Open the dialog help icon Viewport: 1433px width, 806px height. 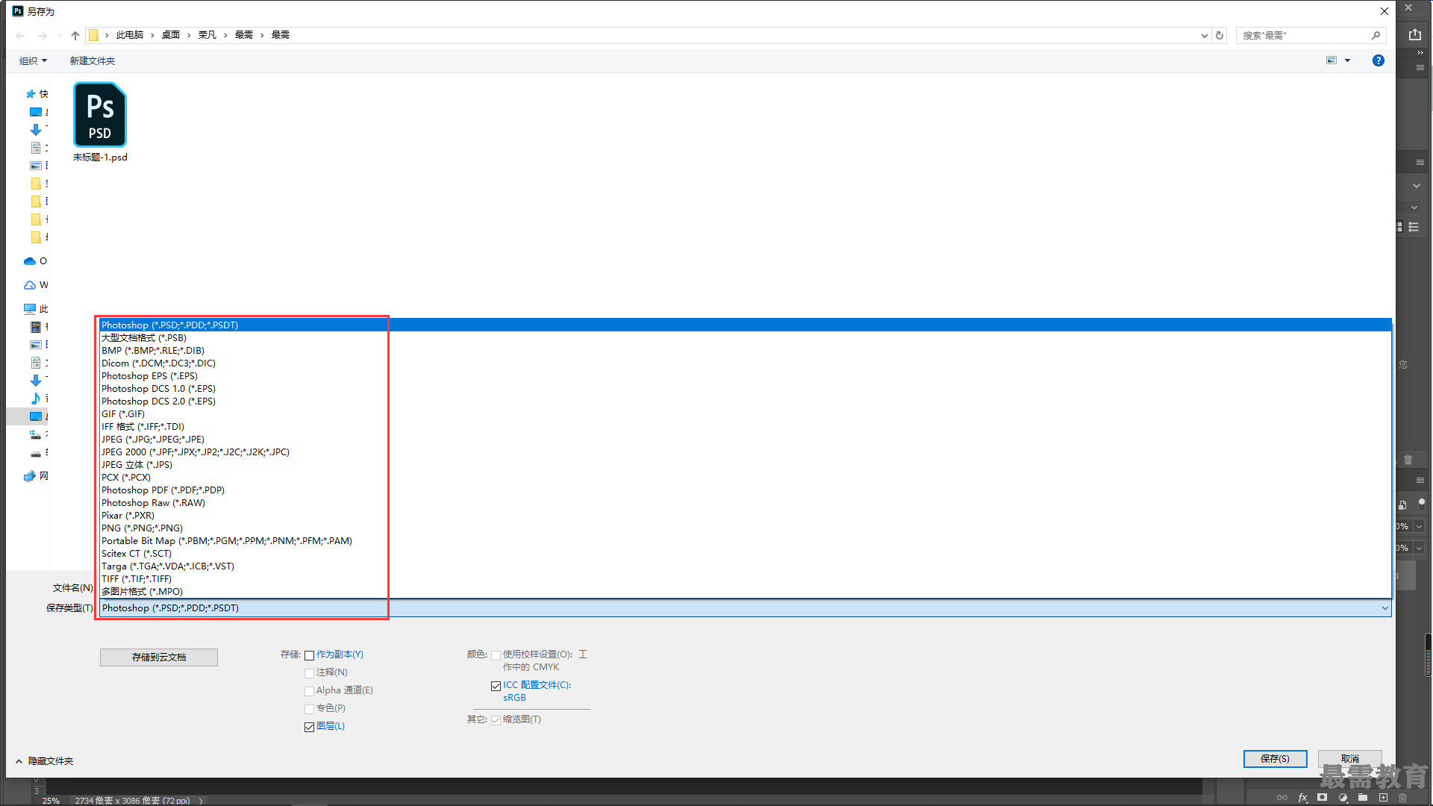pyautogui.click(x=1379, y=60)
